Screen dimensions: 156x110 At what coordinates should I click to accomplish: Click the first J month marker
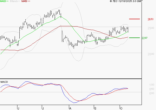tap(18, 108)
